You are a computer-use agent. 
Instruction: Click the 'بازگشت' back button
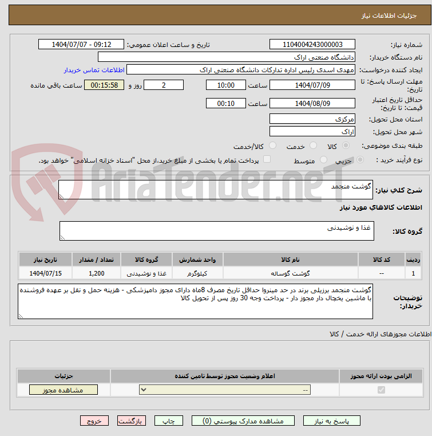132,421
